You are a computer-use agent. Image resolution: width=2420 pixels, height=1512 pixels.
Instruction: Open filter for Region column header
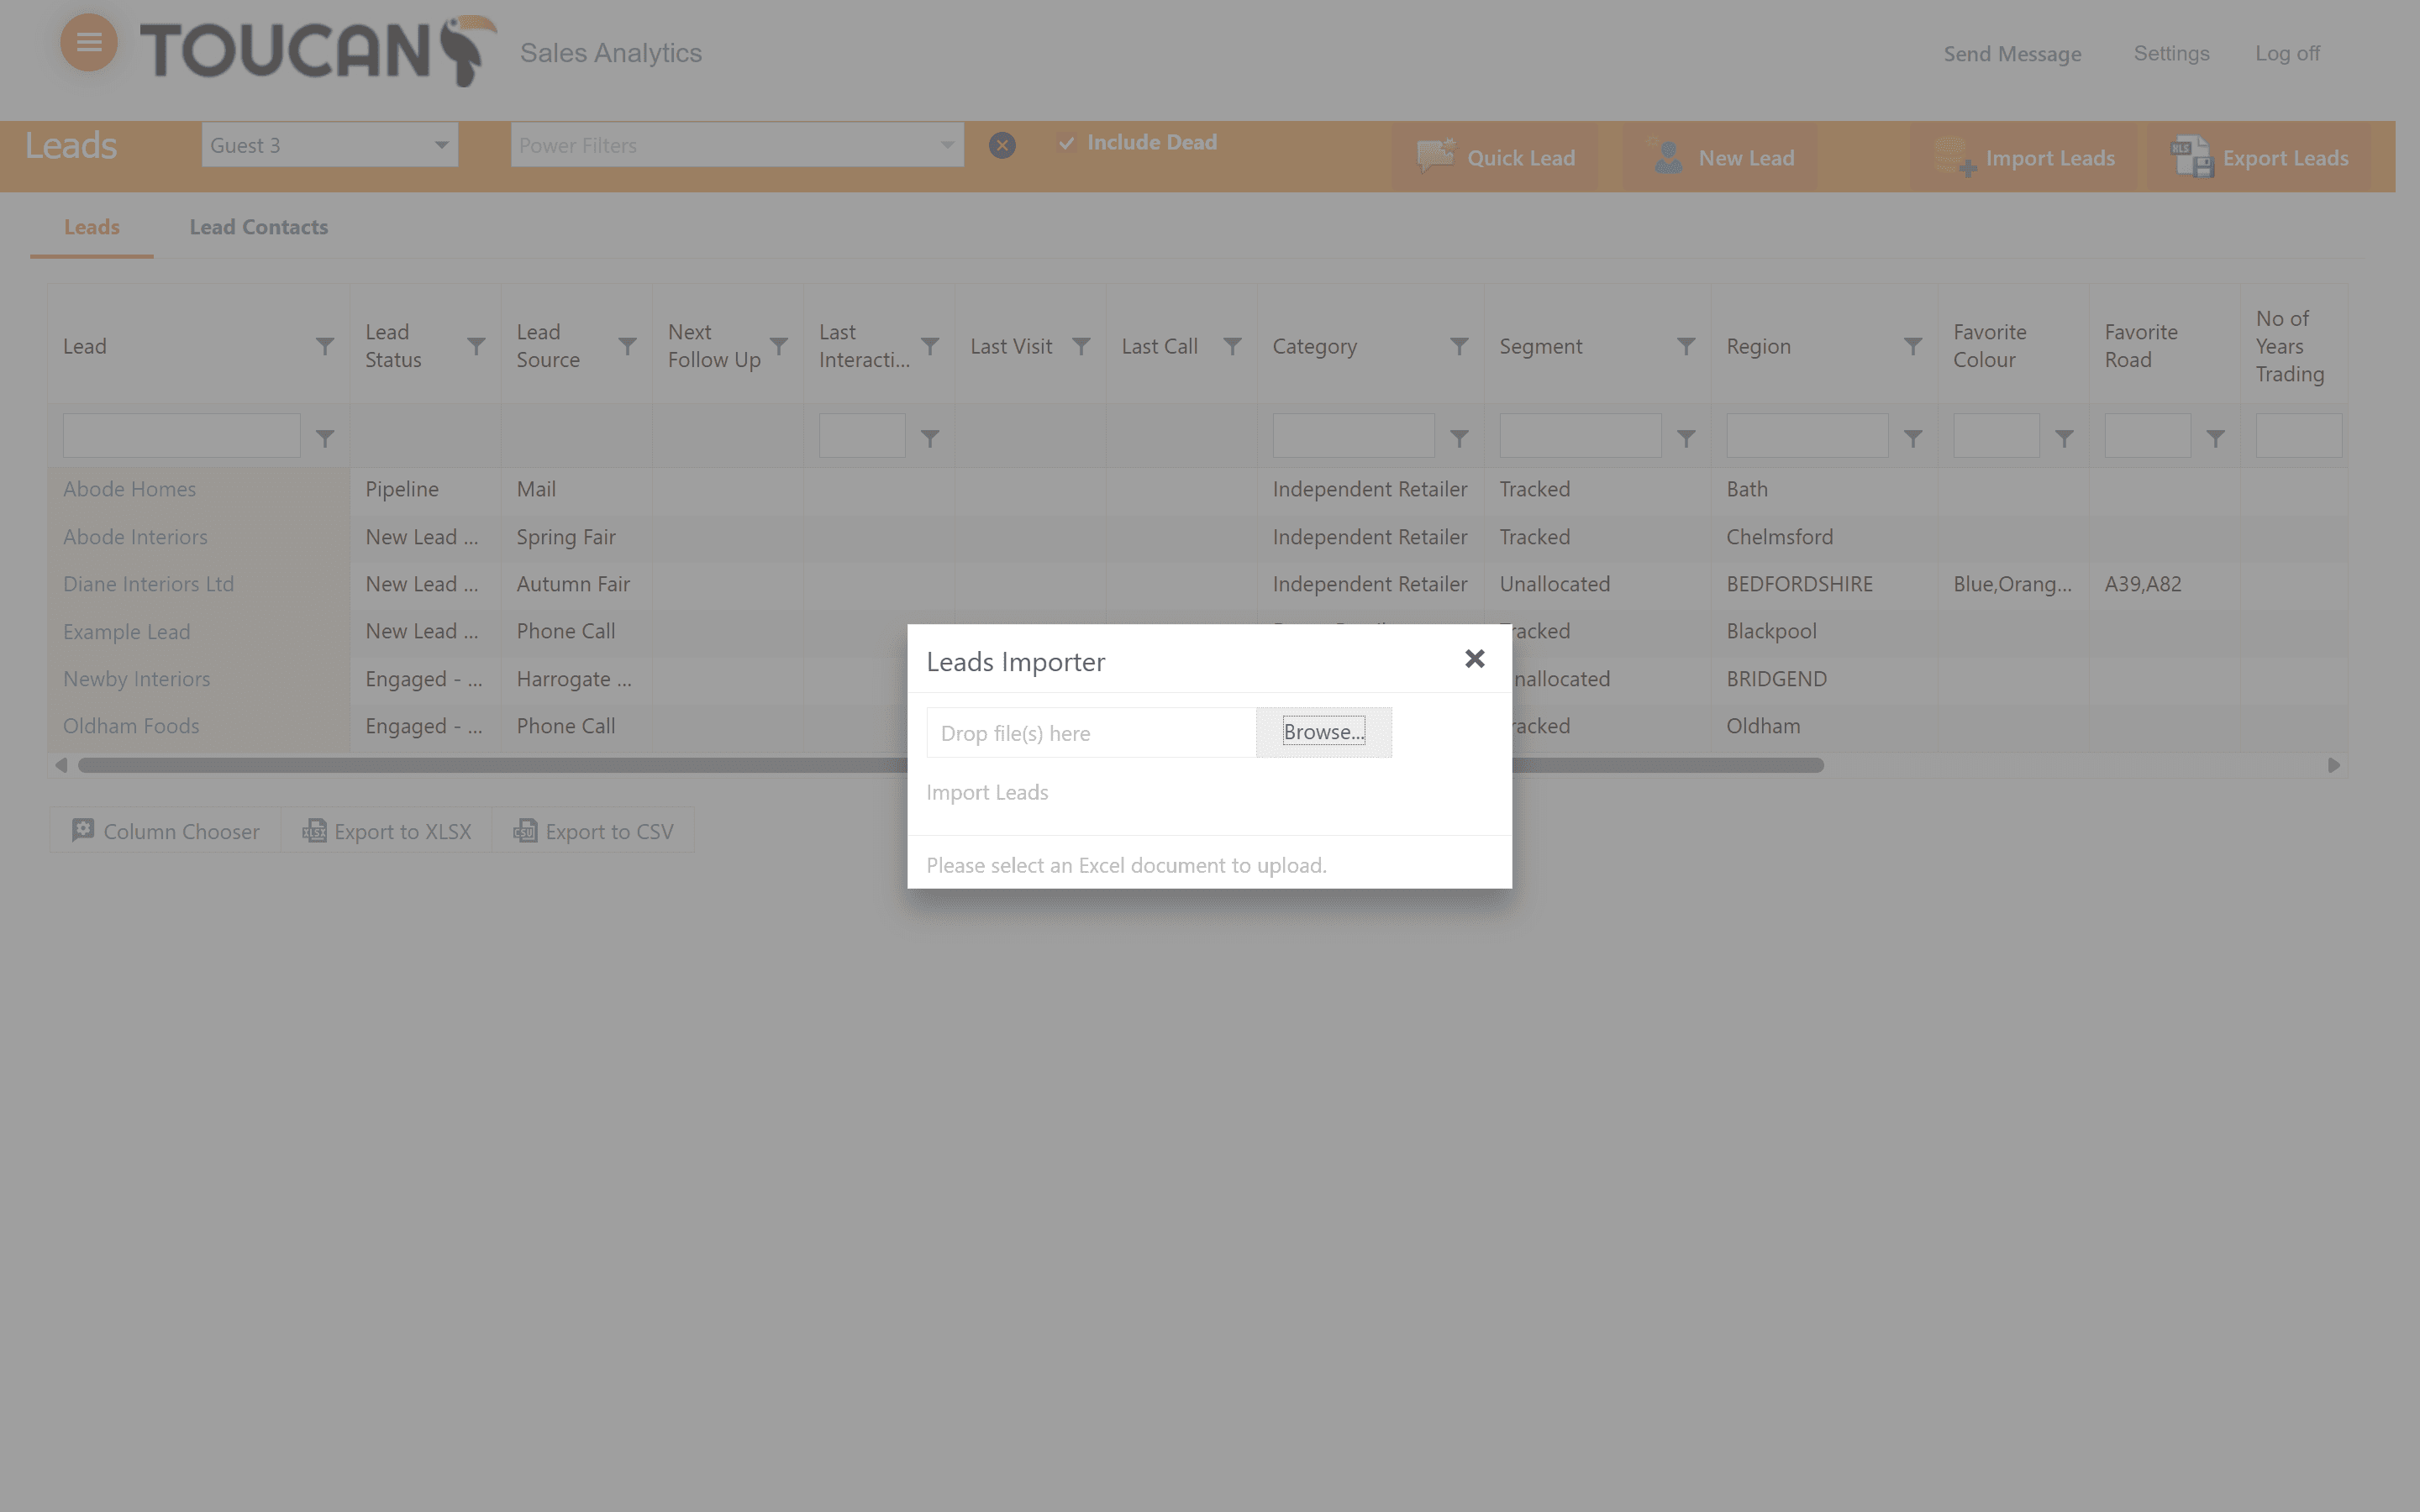[x=1913, y=346]
